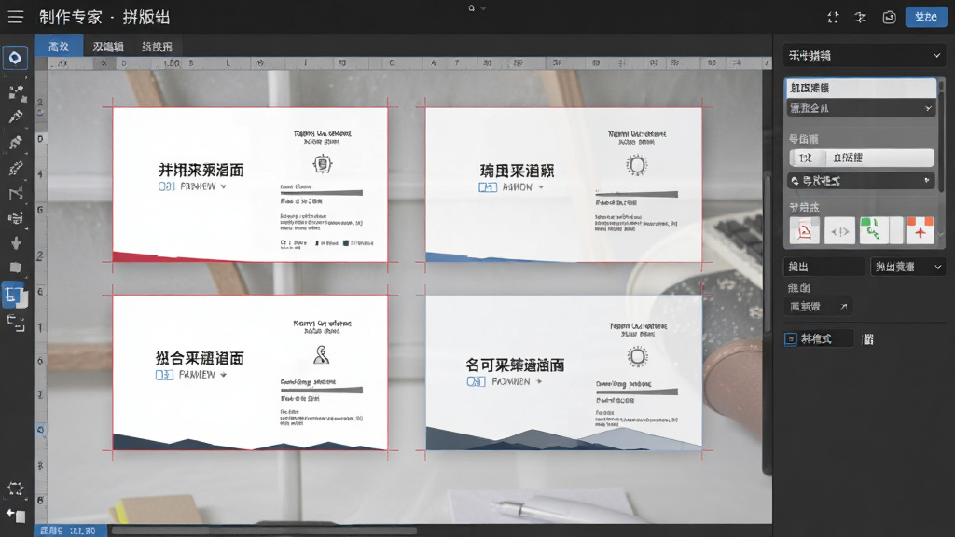
Task: Open the panel dropdown with the leading round icon
Action: (861, 181)
